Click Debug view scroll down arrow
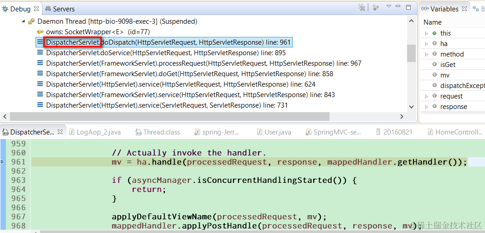The height and width of the screenshot is (233, 485). 411,107
